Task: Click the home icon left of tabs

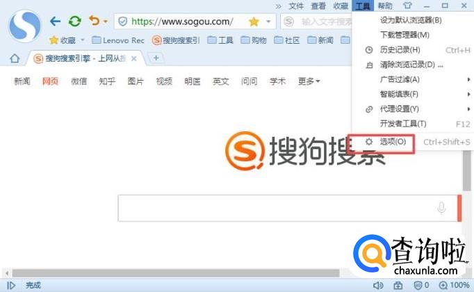Action: [x=15, y=58]
